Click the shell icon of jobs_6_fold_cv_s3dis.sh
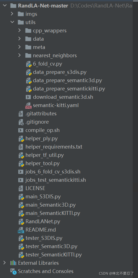Screen dimensions: 138x278 pyautogui.click(x=21, y=172)
